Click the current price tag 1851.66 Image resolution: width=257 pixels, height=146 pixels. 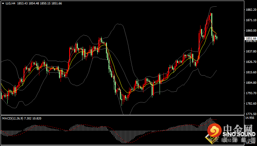coord(251,39)
